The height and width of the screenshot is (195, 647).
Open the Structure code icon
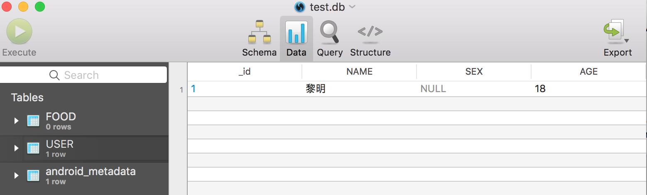(x=370, y=32)
